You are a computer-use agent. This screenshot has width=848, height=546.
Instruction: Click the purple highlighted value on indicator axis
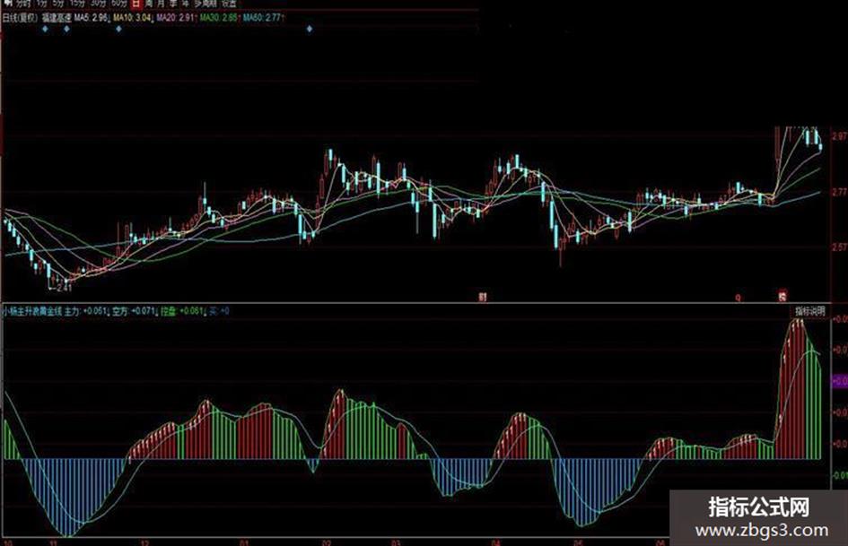839,380
